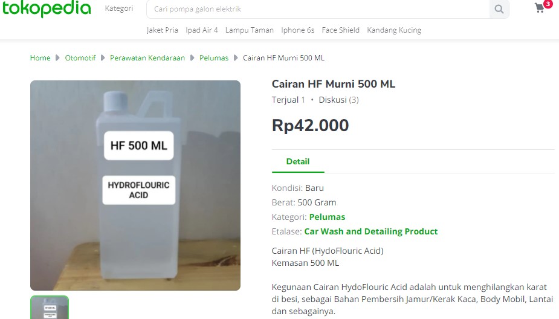Go to Home breadcrumb
The width and height of the screenshot is (559, 319).
point(40,58)
